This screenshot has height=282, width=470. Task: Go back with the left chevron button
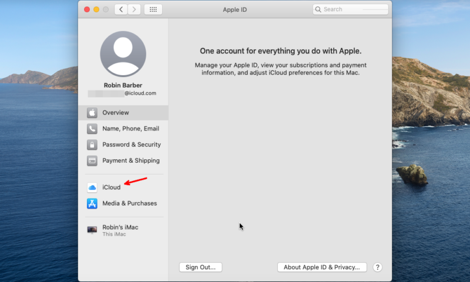[x=121, y=9]
